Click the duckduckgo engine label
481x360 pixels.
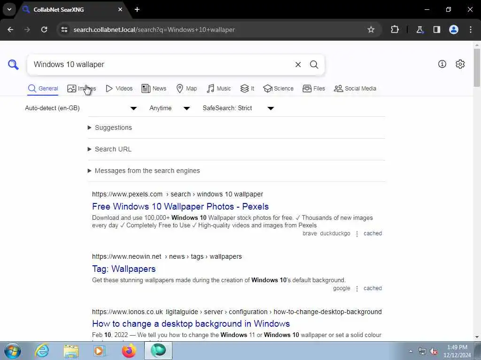click(x=335, y=233)
